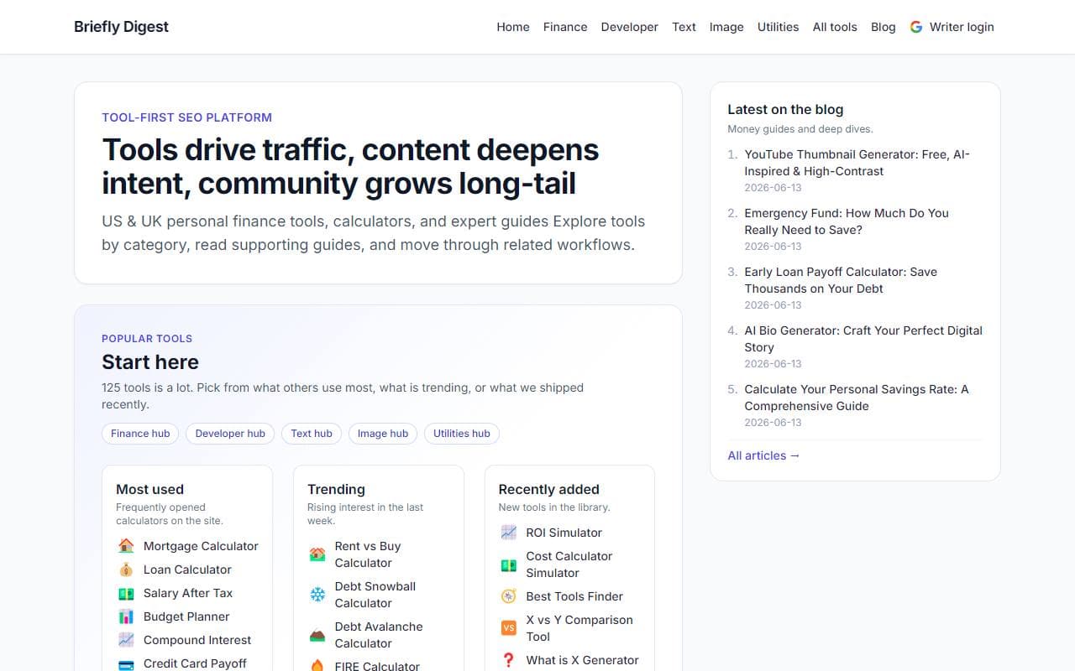Open the X vs Y Comparison Tool link
The width and height of the screenshot is (1075, 671).
(579, 628)
